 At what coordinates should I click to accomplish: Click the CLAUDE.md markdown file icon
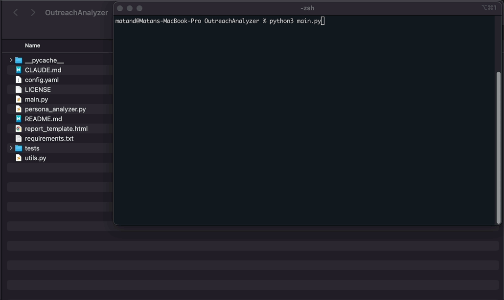(19, 70)
